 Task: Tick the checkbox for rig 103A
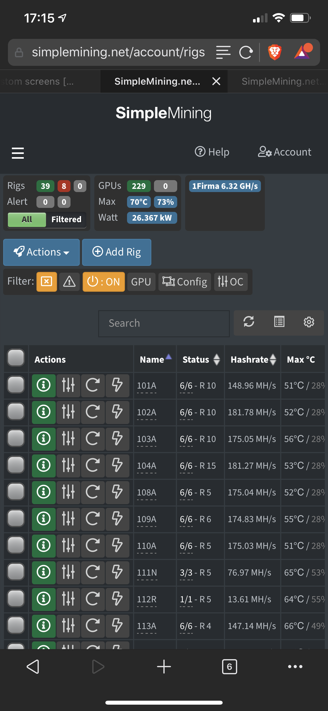pyautogui.click(x=16, y=438)
